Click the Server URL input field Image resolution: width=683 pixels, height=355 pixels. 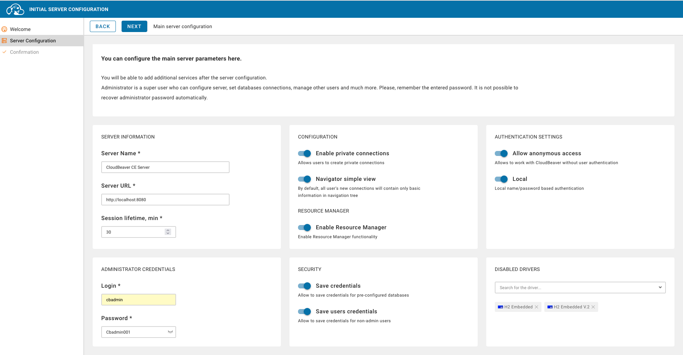tap(165, 199)
